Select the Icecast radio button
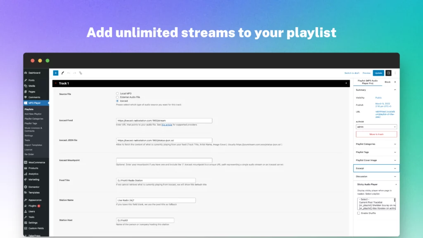423x238 pixels. click(x=117, y=101)
